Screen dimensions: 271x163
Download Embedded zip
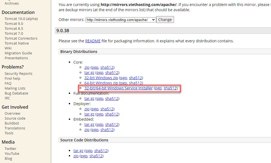(87, 130)
